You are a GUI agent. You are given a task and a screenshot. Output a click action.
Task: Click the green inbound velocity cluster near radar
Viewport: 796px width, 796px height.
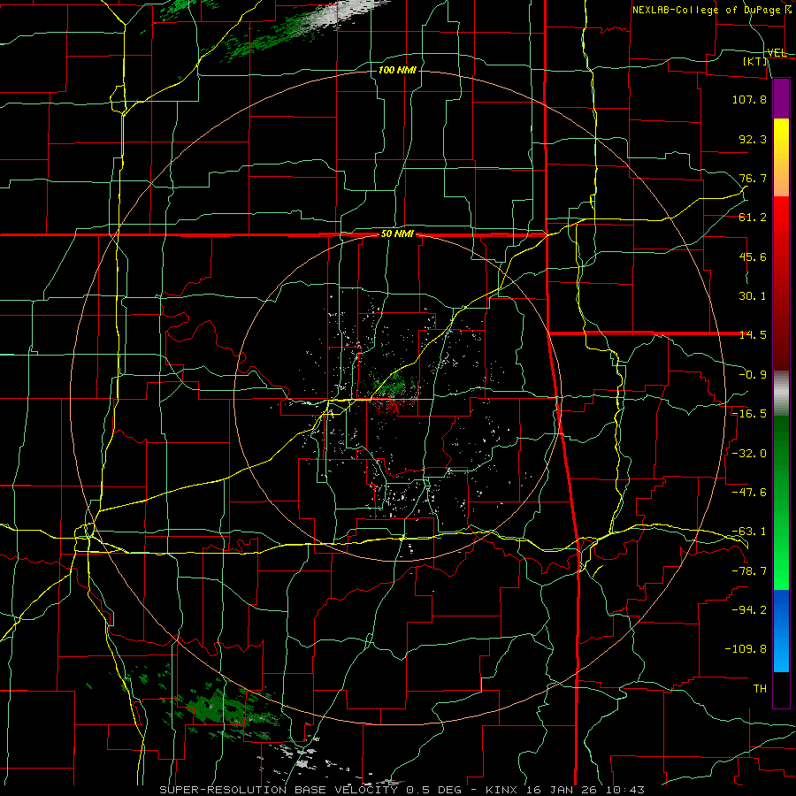[392, 386]
